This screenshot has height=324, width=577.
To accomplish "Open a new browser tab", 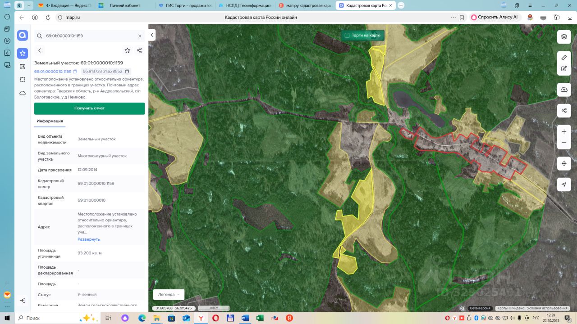I will [x=401, y=5].
